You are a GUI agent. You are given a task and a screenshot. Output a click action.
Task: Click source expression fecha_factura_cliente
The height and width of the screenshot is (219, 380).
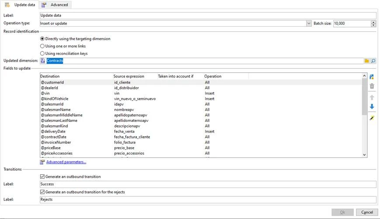[132, 137]
